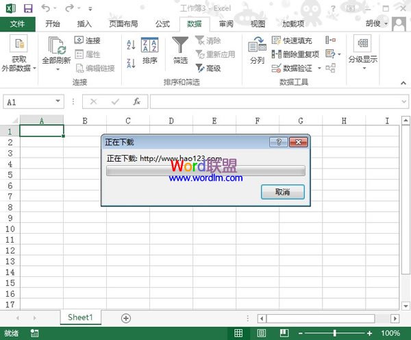Screen dimensions: 411x340
Task: Collapse the ribbon with the chevron
Action: (403, 83)
